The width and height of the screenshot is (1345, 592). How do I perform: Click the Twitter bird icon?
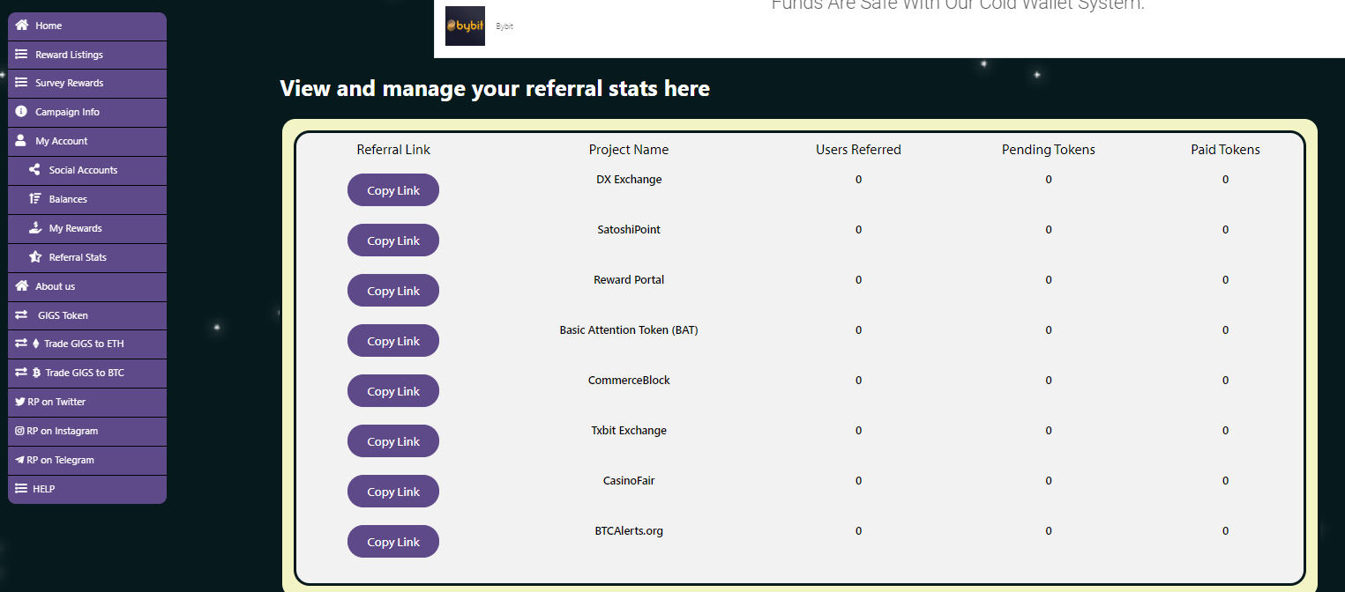(x=19, y=402)
